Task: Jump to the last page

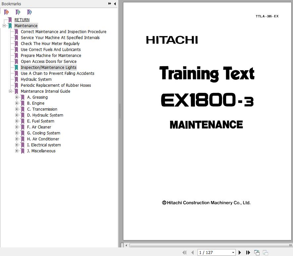Action: pos(248,252)
